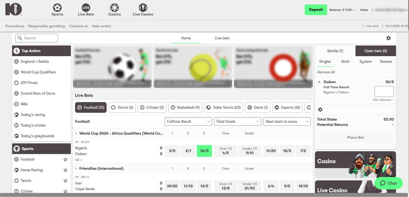Click the stake input for Gabon

pos(384,92)
